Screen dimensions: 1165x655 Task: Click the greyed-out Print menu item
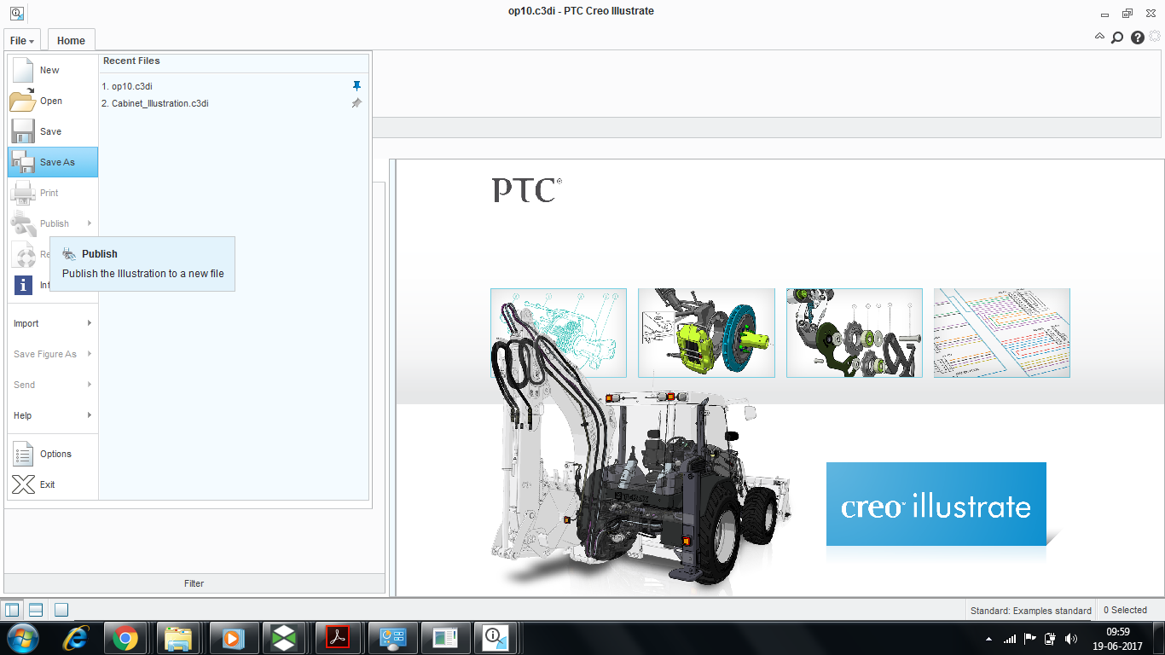click(x=53, y=193)
